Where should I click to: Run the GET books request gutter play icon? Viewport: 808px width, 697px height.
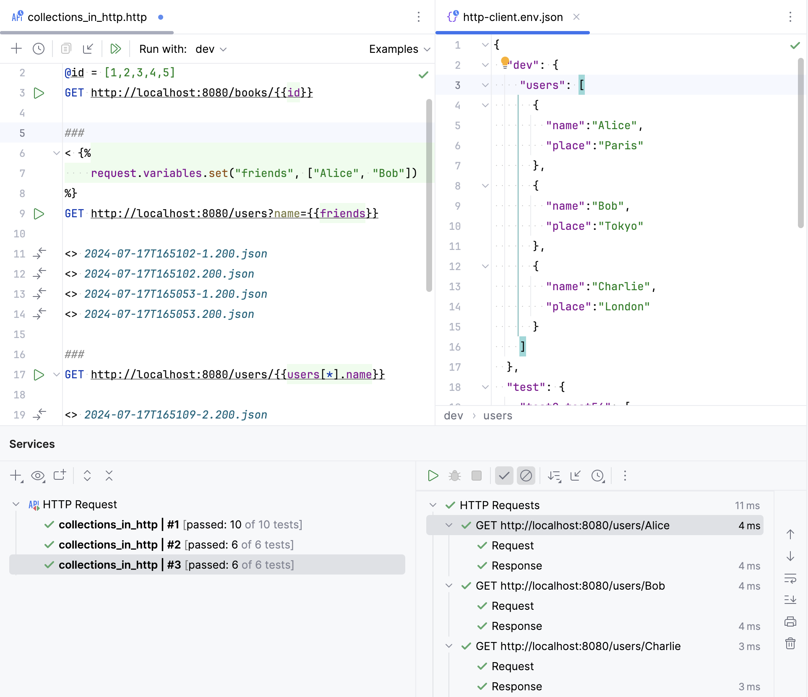pos(39,93)
